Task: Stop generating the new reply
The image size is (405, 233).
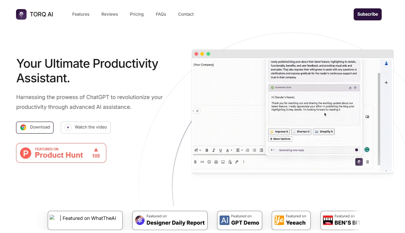Action: click(357, 150)
